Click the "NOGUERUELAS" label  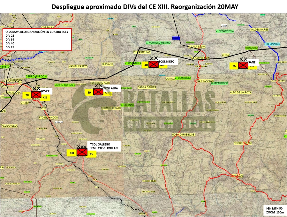[243, 143]
